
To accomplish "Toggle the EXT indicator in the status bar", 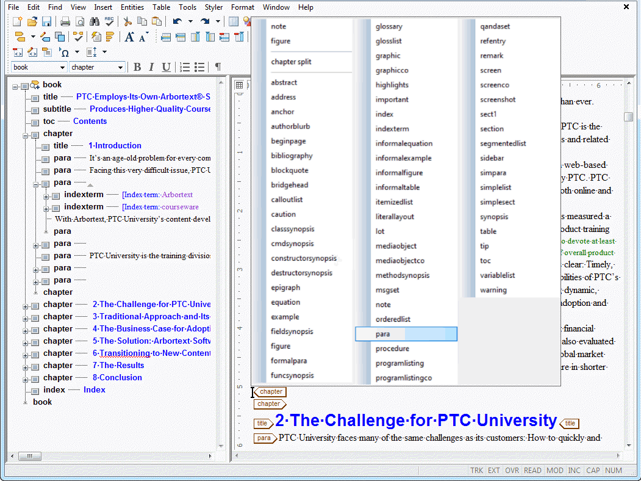I will 494,471.
